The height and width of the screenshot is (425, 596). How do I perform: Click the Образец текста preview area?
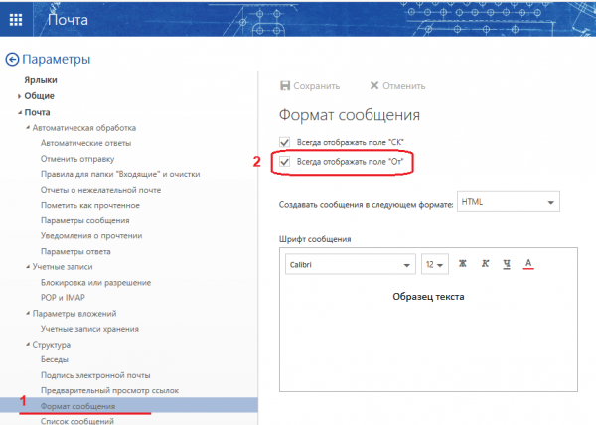[x=428, y=297]
